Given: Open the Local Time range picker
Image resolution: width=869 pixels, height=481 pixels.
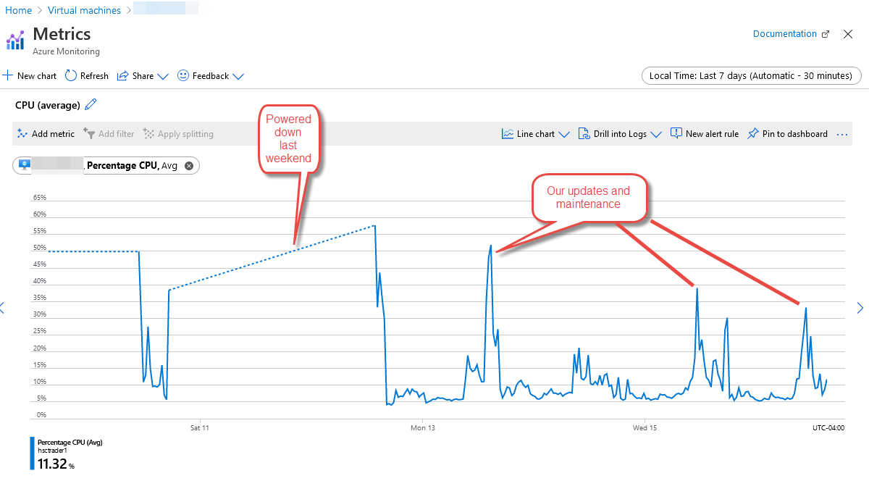Looking at the screenshot, I should pyautogui.click(x=752, y=76).
